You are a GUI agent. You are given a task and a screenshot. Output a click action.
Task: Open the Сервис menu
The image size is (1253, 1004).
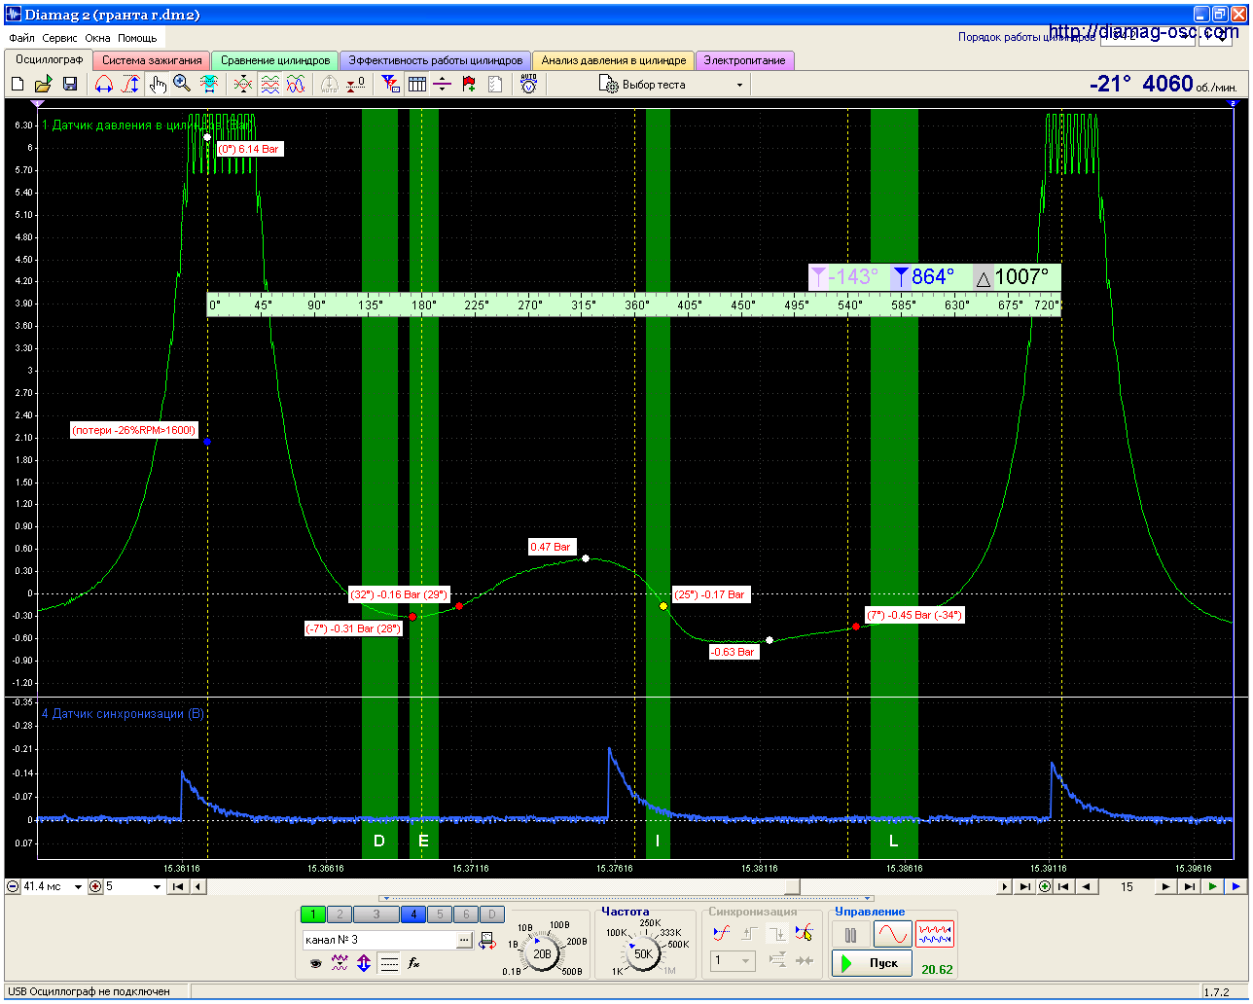[x=59, y=38]
